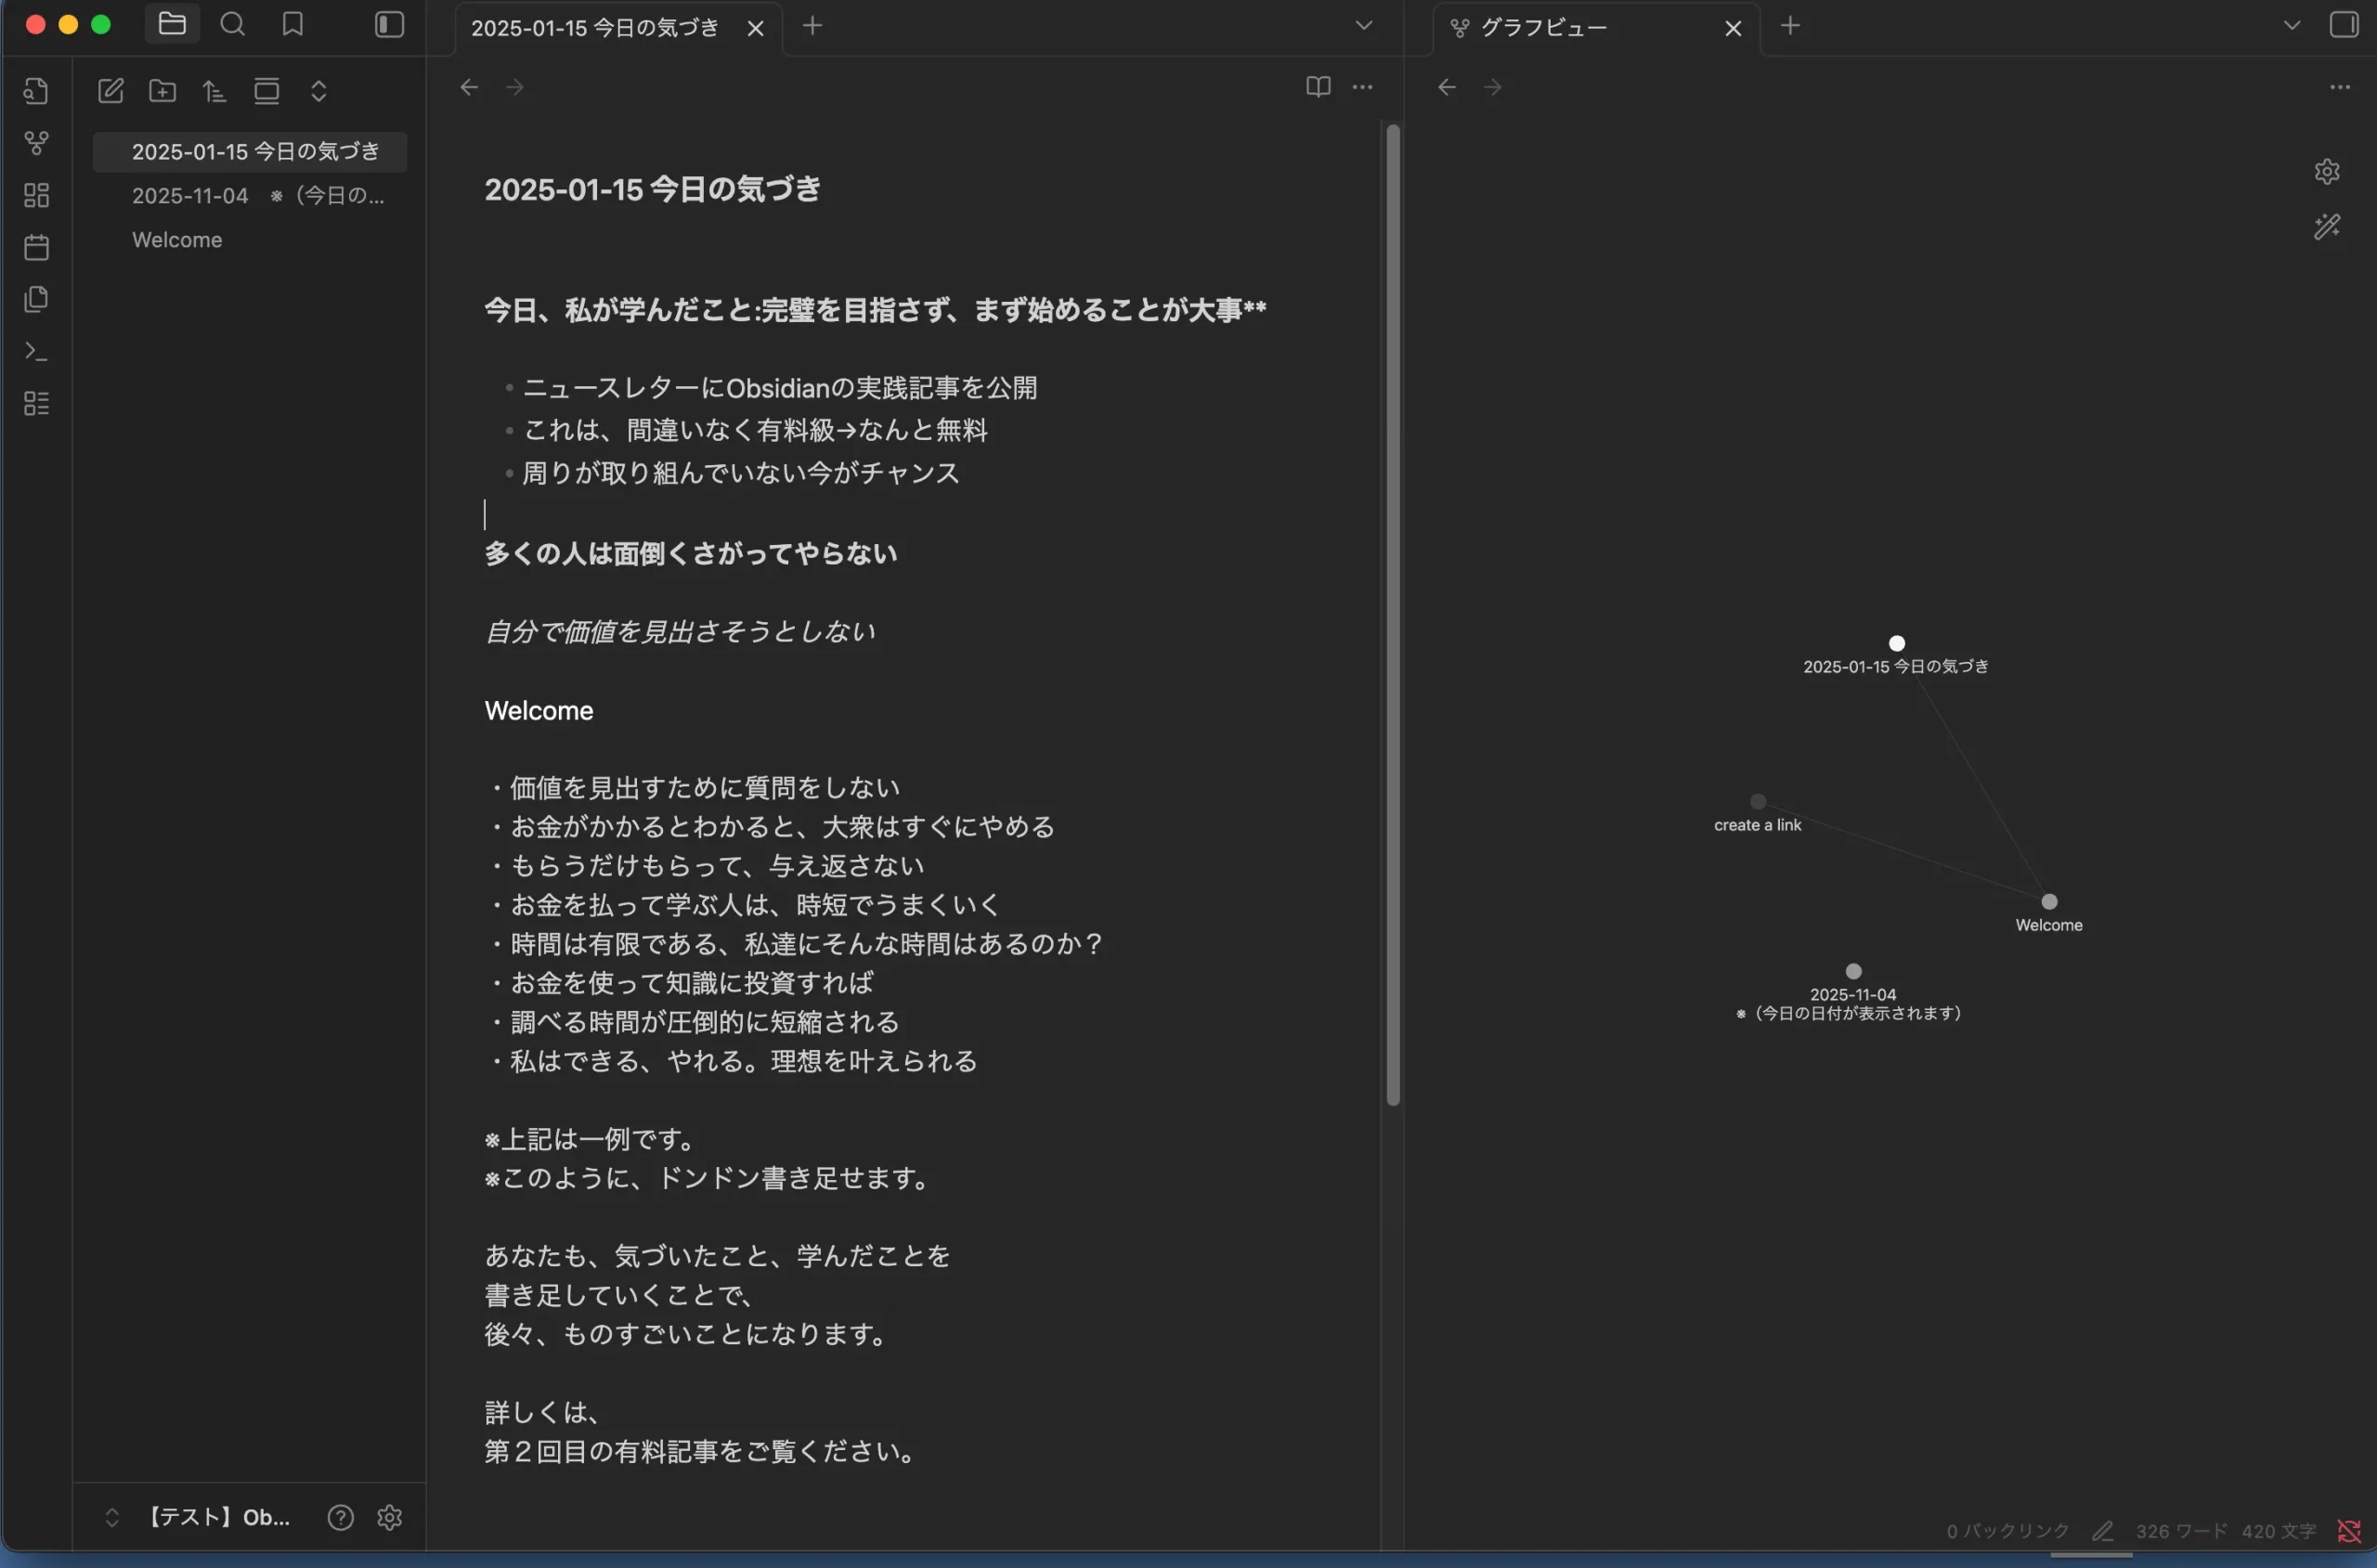Expand or collapse all folders icon
The image size is (2377, 1568).
[318, 91]
